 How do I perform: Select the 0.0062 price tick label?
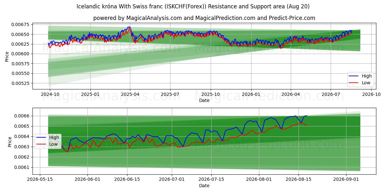click(21, 157)
